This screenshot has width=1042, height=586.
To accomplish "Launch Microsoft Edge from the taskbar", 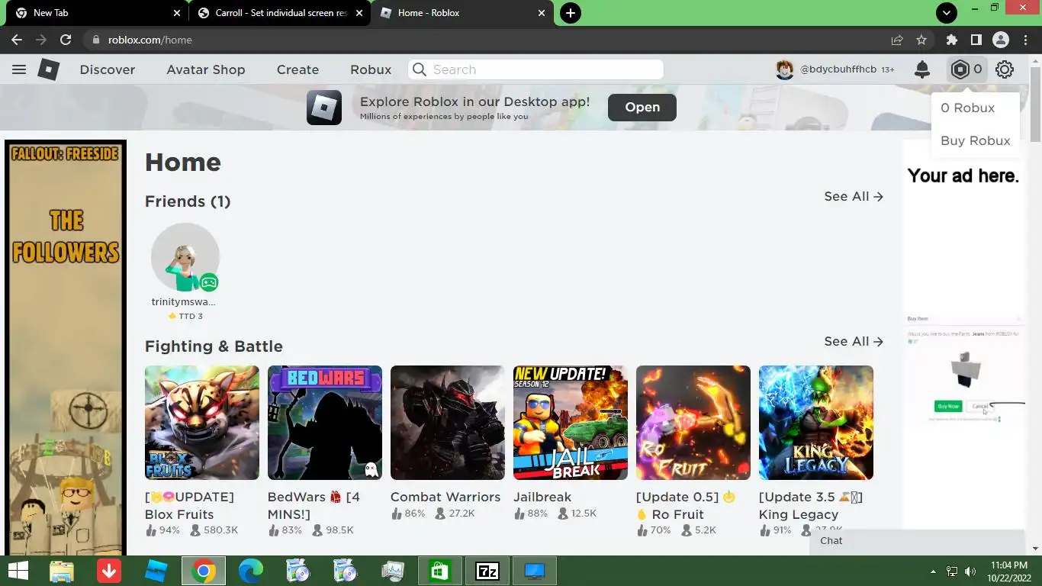I will click(x=251, y=571).
